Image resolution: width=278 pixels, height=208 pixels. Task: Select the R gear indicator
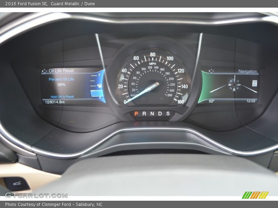pyautogui.click(x=144, y=114)
